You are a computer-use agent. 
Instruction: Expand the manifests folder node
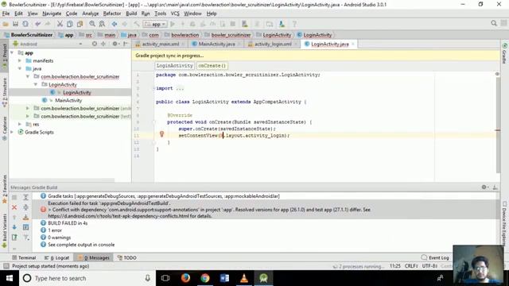click(x=20, y=60)
